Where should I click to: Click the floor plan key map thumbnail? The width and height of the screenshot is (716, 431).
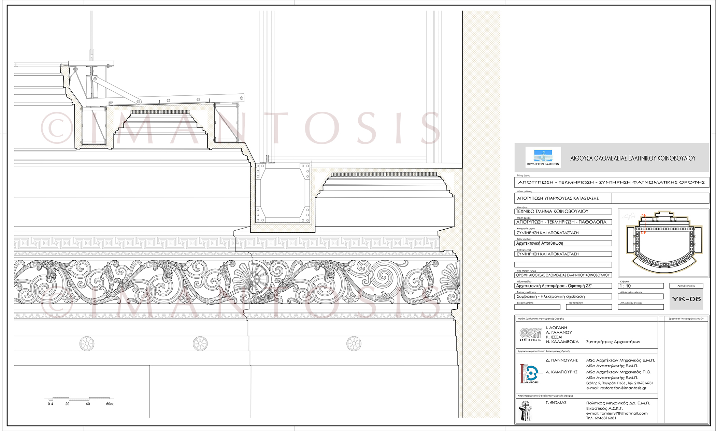click(x=663, y=243)
